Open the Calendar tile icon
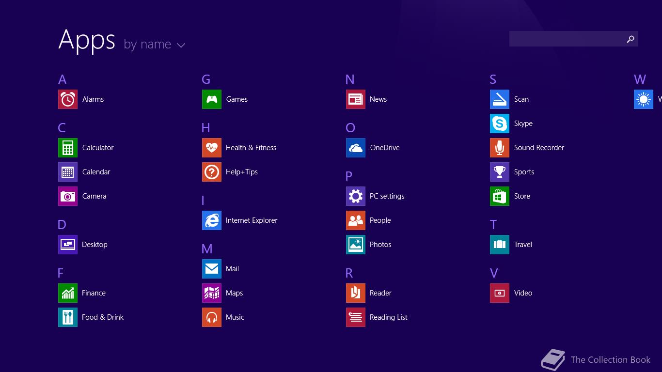 [x=68, y=172]
